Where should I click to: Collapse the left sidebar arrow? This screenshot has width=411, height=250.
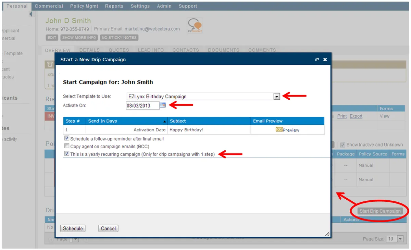point(30,14)
